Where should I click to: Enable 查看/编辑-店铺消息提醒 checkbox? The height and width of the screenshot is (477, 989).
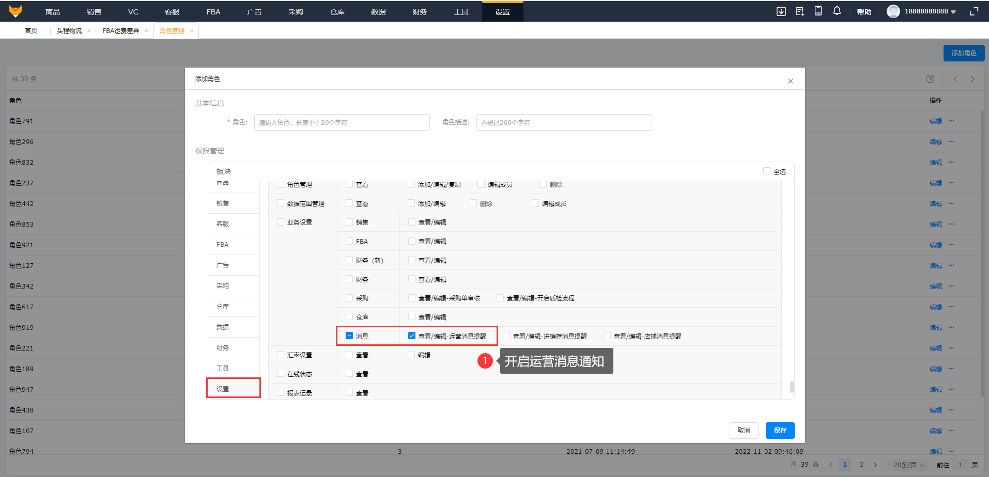(607, 336)
